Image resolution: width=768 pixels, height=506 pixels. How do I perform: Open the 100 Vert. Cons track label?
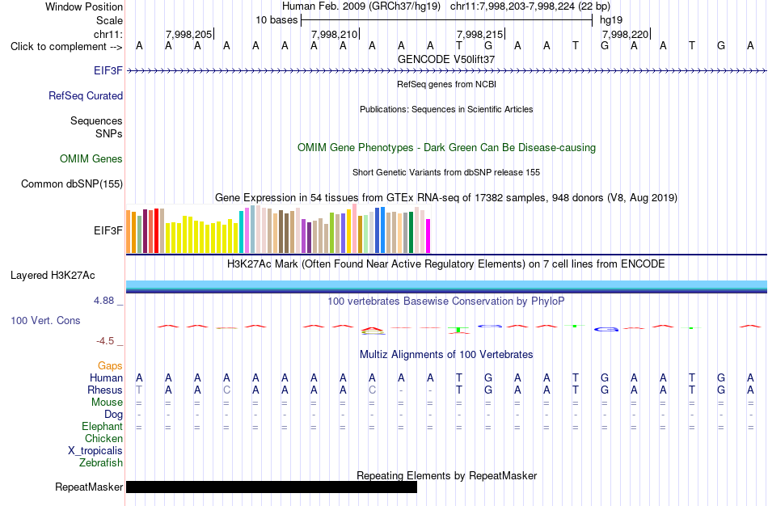(45, 320)
